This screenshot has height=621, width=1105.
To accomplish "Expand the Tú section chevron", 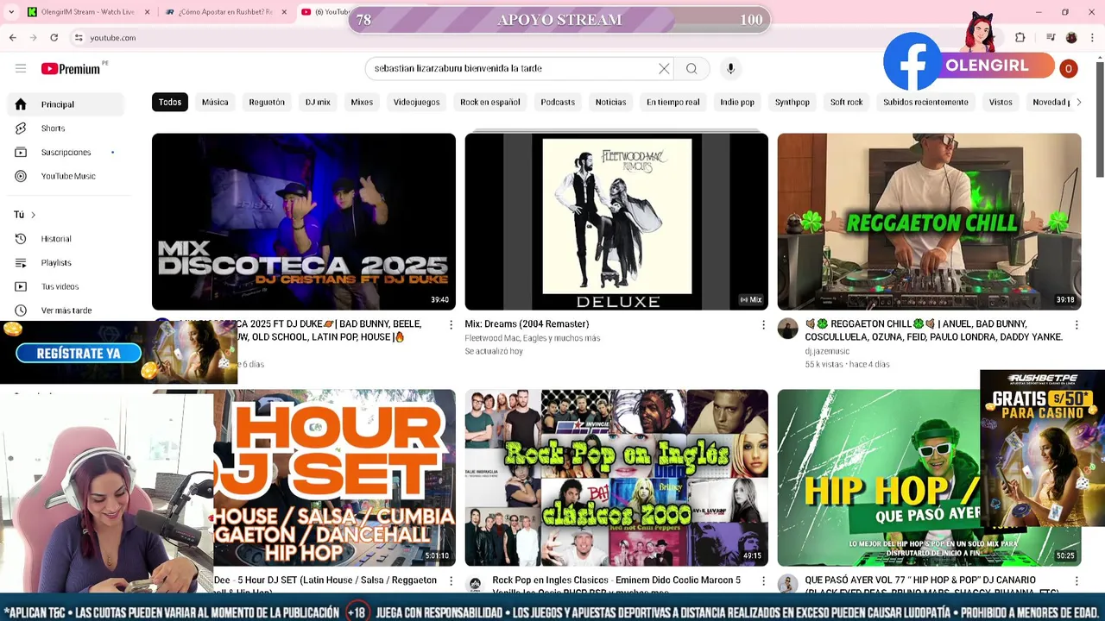I will coord(33,215).
